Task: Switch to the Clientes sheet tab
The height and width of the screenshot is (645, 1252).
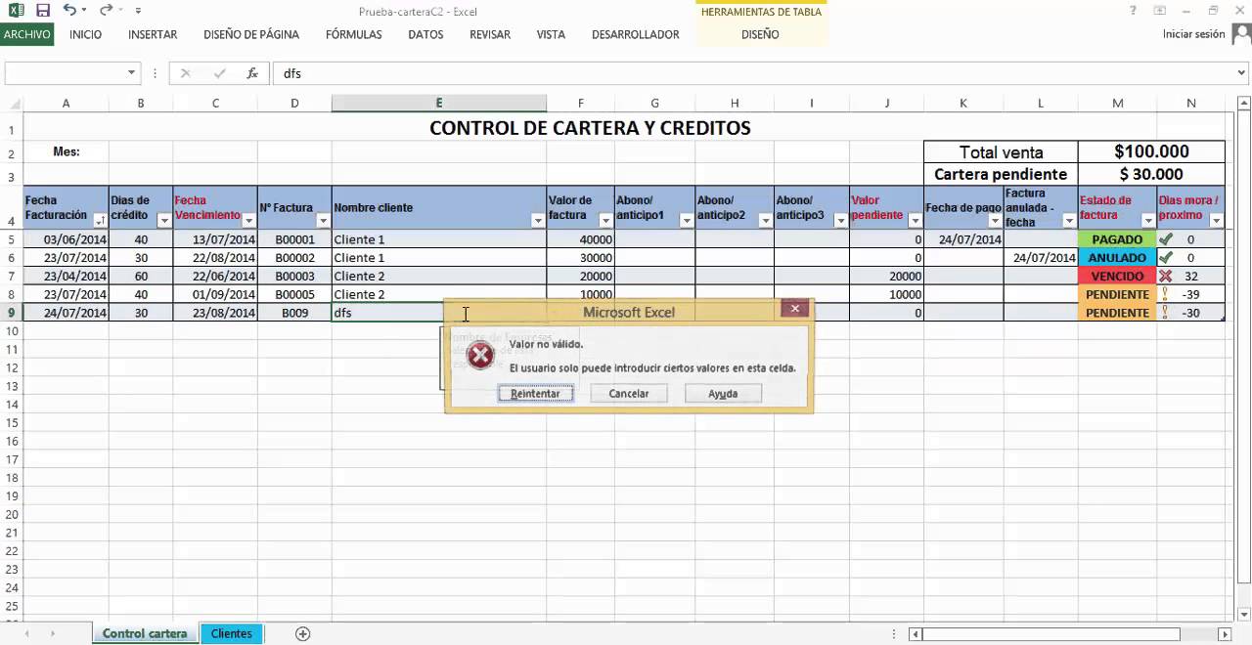Action: pos(232,633)
